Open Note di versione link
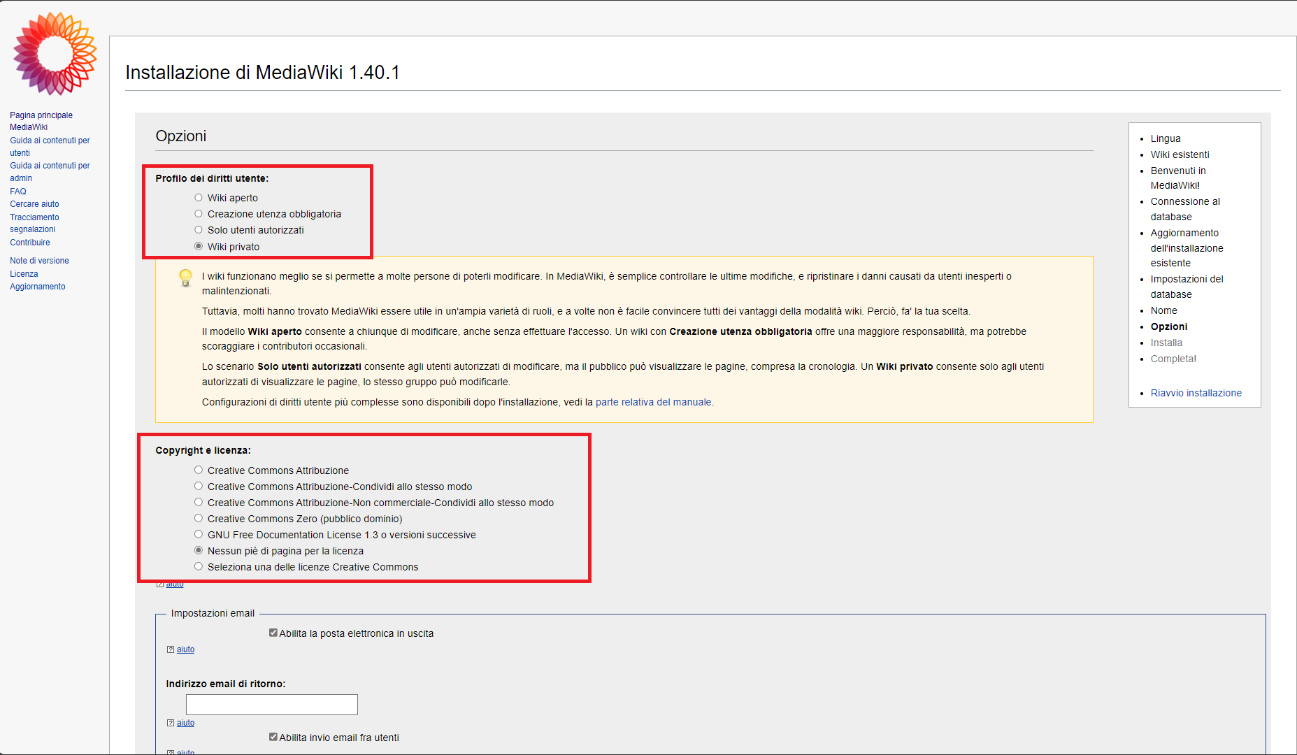This screenshot has height=755, width=1297. pyautogui.click(x=39, y=261)
